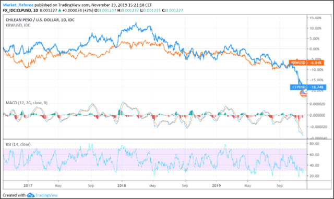Viewport: 334px width, 199px height.
Task: Open the TradingView link in footer
Action: [x=46, y=195]
